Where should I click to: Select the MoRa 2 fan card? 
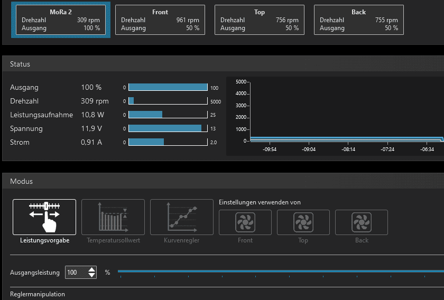[x=61, y=20]
